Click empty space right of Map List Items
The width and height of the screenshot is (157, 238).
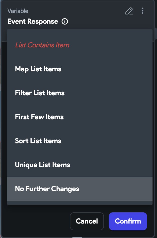coord(107,69)
